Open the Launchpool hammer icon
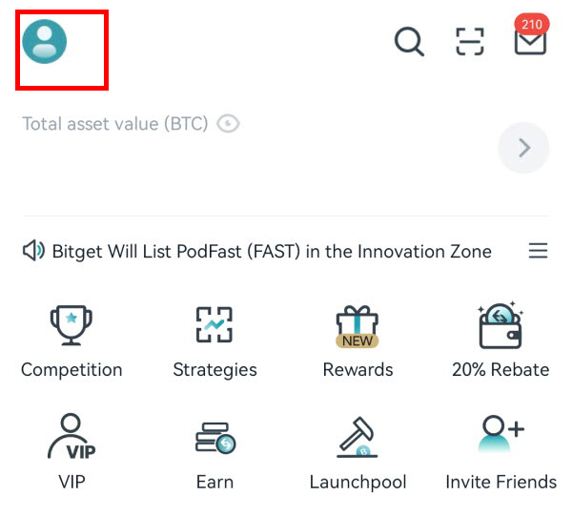This screenshot has width=572, height=516. tap(357, 437)
